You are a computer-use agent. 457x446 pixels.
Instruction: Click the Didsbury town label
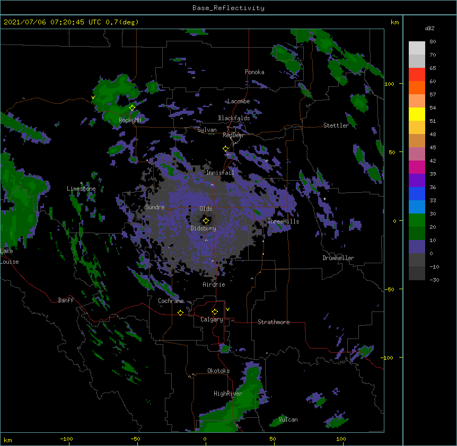coord(204,228)
